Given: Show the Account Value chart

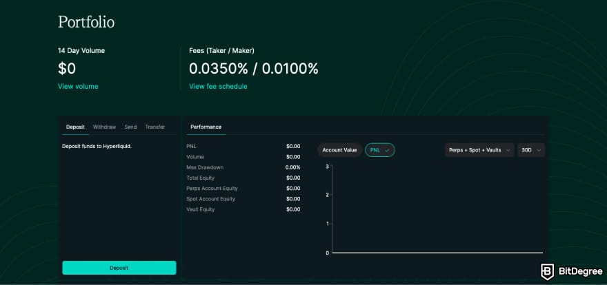Looking at the screenshot, I should pyautogui.click(x=339, y=150).
